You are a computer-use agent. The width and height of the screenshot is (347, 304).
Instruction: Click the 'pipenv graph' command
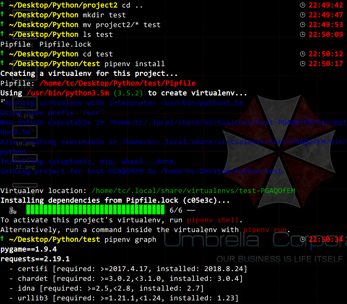click(130, 240)
